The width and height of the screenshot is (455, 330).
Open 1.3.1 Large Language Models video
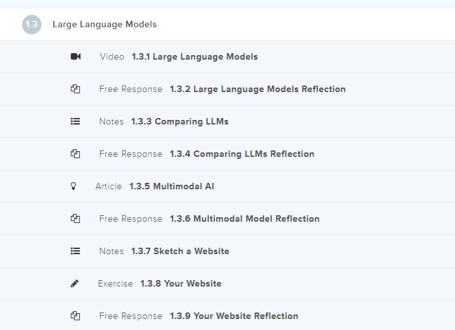[195, 56]
